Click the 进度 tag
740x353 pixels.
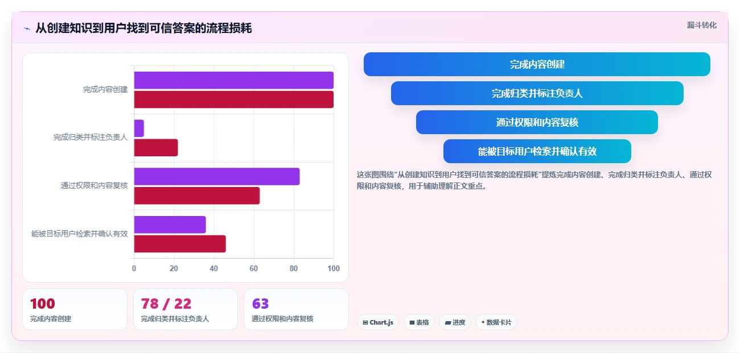click(455, 322)
